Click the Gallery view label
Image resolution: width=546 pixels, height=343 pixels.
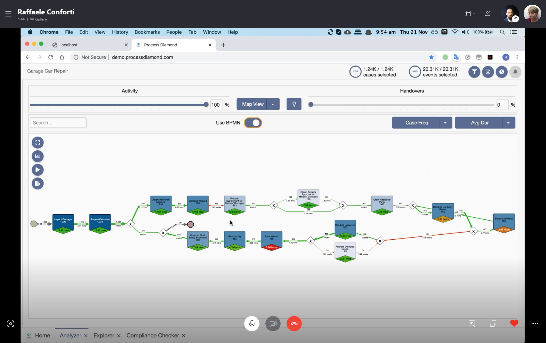click(x=41, y=19)
